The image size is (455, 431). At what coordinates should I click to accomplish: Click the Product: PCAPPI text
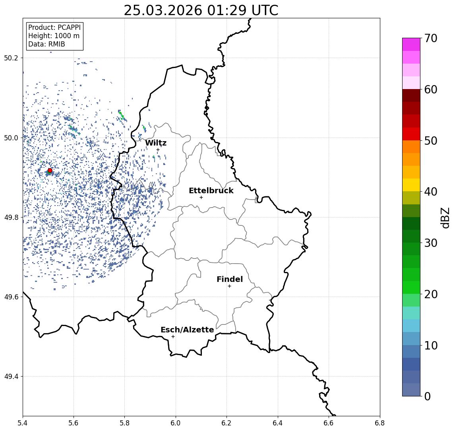(x=54, y=27)
